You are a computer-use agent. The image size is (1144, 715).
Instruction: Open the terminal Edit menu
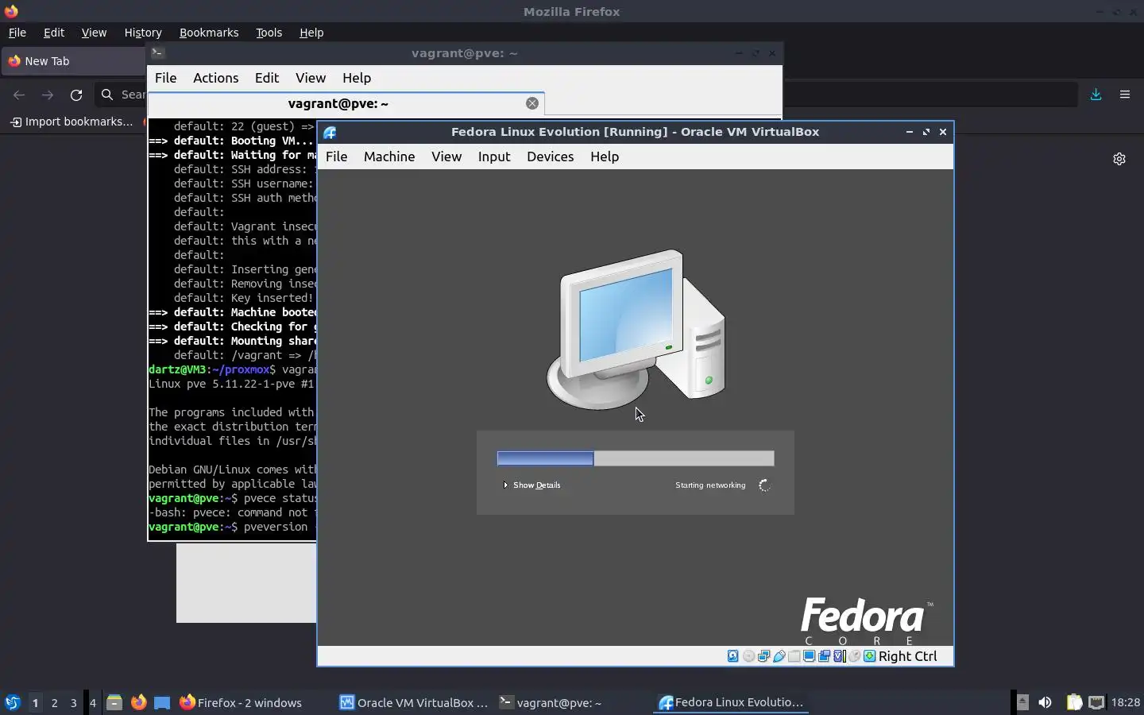267,78
